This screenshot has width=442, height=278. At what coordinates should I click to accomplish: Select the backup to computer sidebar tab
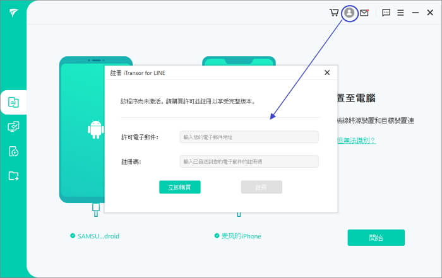[13, 127]
